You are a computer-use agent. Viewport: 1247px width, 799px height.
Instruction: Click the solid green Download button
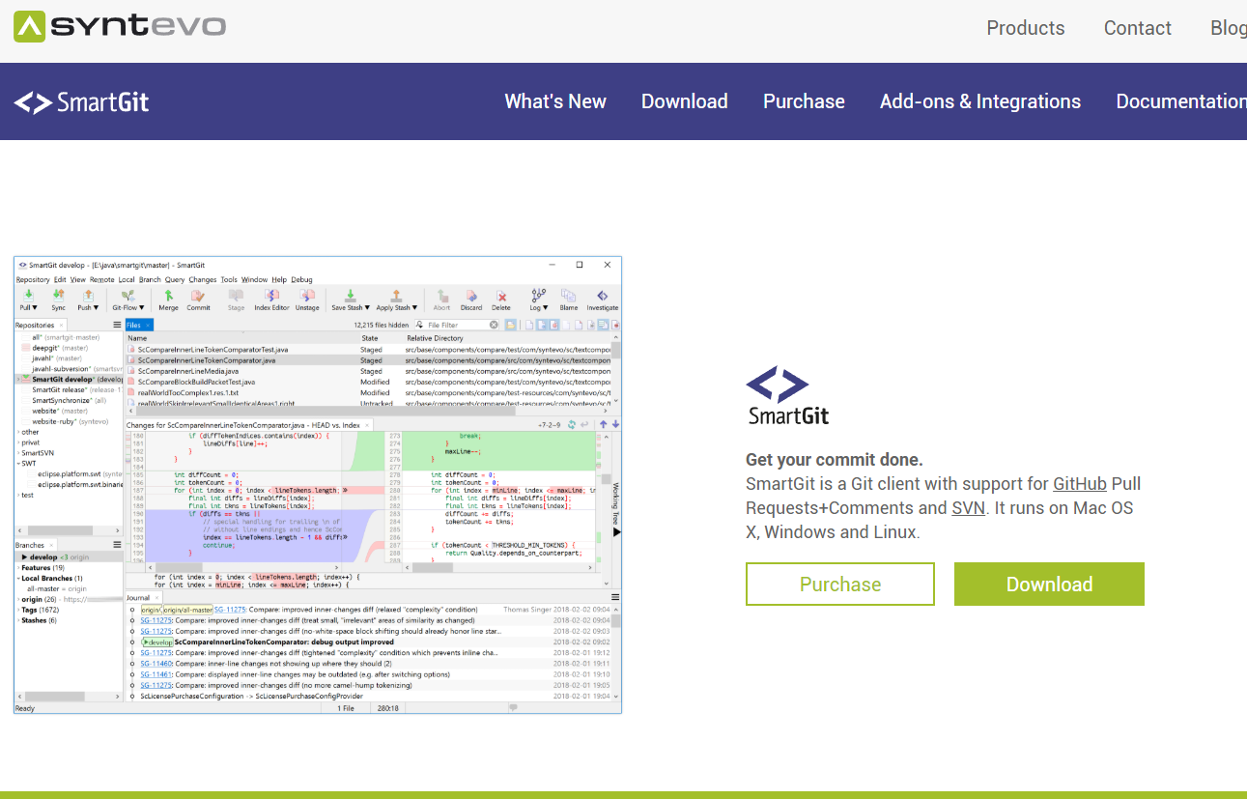click(x=1049, y=585)
